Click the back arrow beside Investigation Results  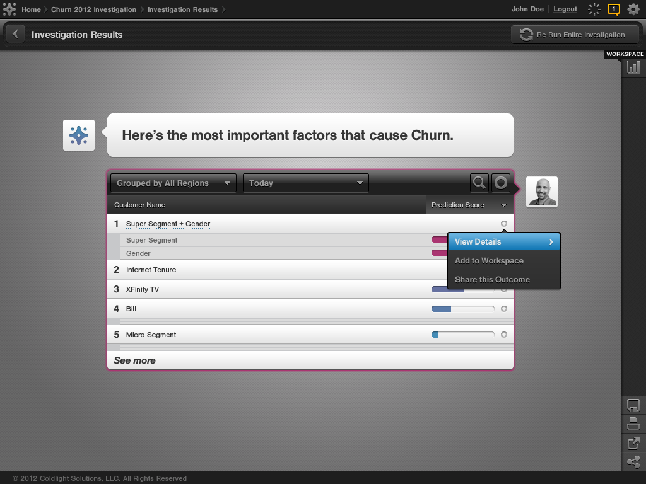point(15,35)
